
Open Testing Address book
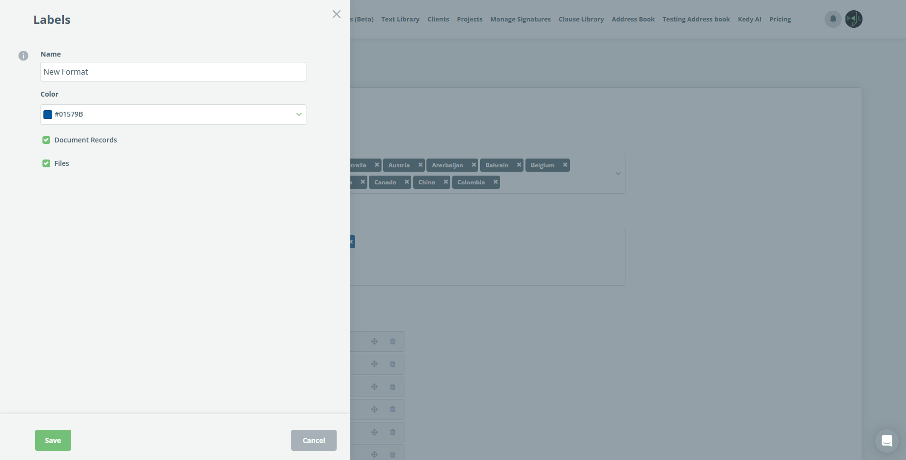[696, 20]
